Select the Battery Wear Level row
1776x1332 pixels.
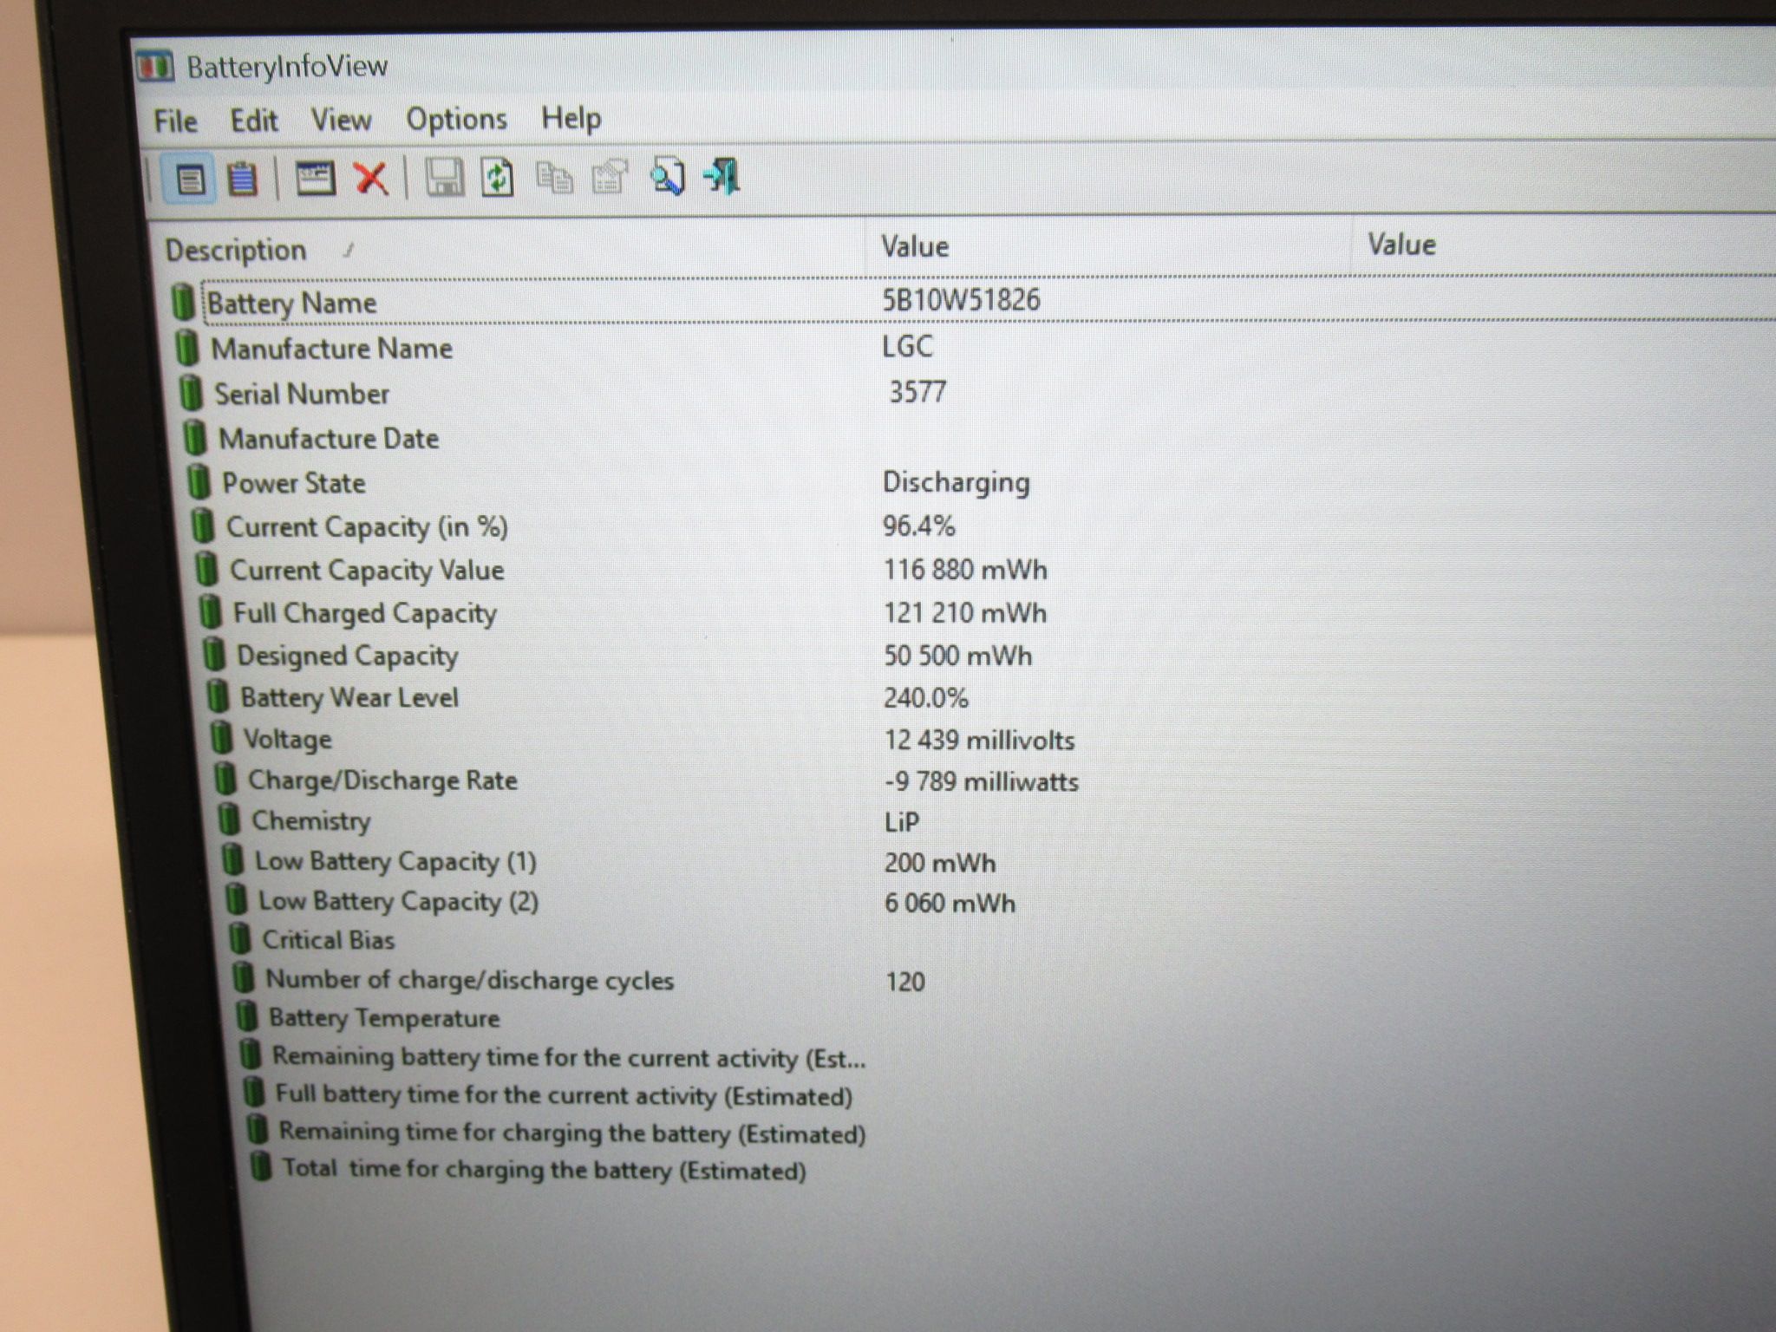coord(989,697)
